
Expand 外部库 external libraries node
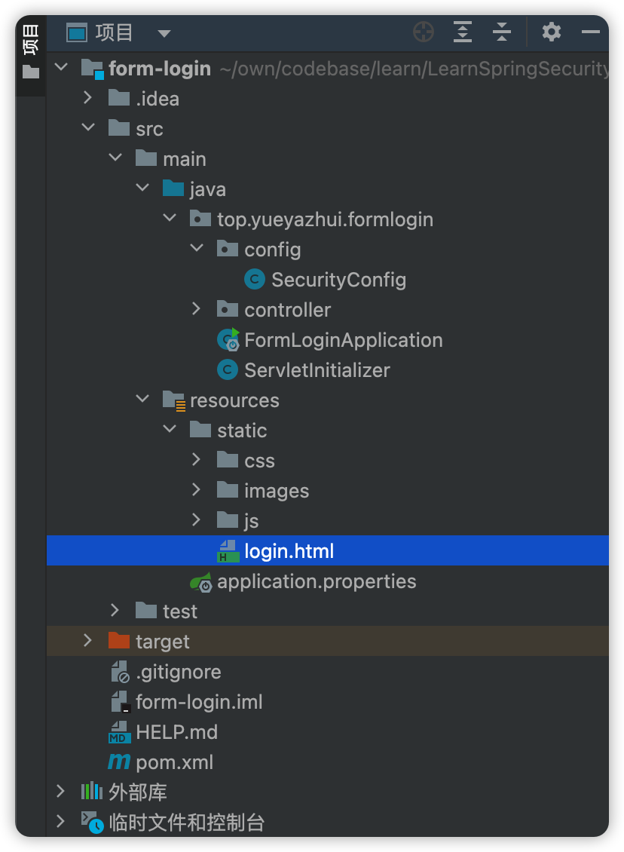(x=61, y=791)
